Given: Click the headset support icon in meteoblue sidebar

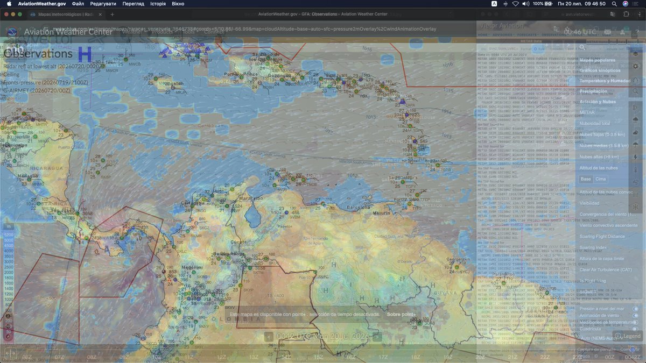Looking at the screenshot, I should click(636, 79).
